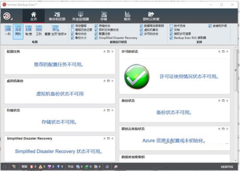Collapse the 配置任务 panel
Screen dimensions: 240x171
click(x=104, y=52)
